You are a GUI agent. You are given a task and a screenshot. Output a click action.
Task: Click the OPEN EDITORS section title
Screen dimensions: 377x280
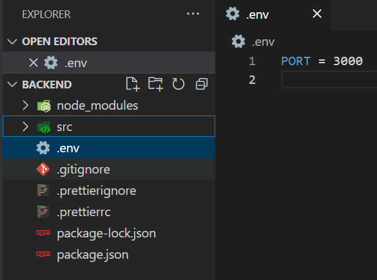[60, 41]
